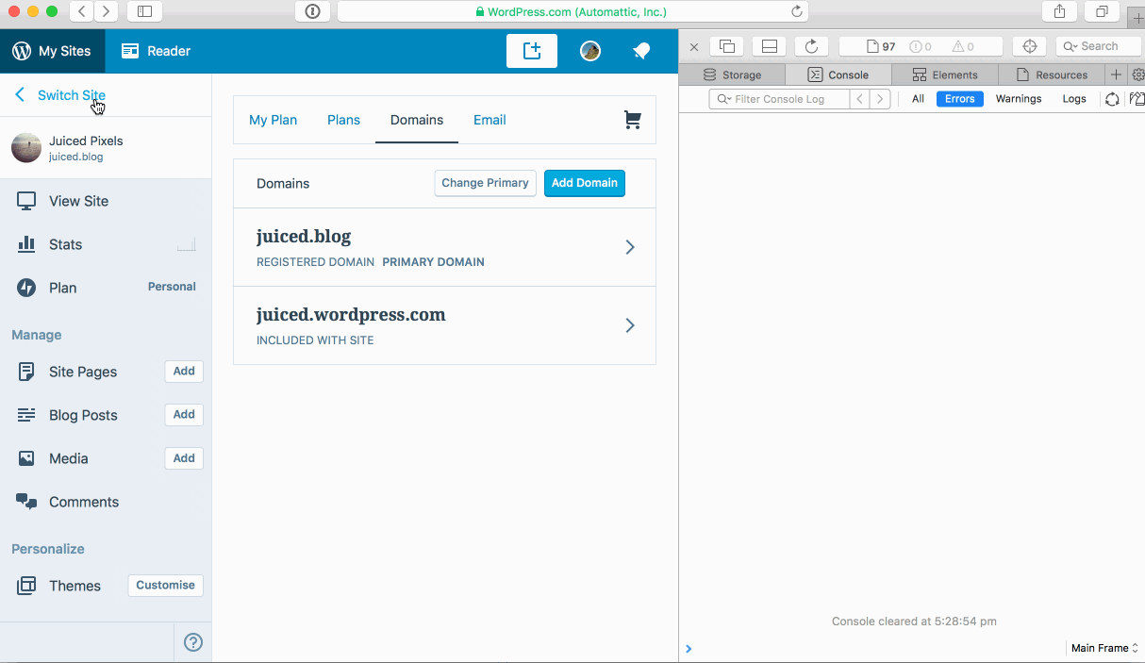Add a new site page
This screenshot has height=663, width=1145.
pyautogui.click(x=184, y=372)
